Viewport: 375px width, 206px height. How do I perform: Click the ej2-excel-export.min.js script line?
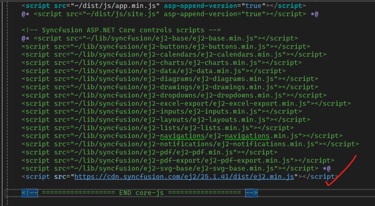click(x=186, y=104)
